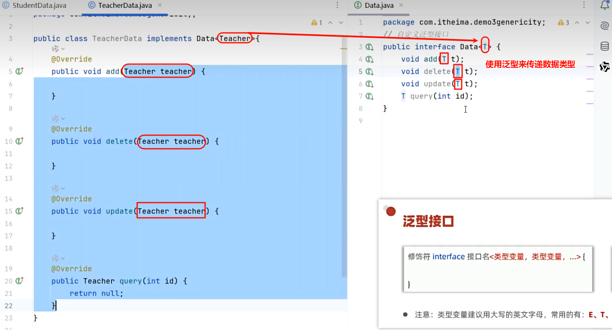The width and height of the screenshot is (612, 330).
Task: Open the Tongyi Lingma sidebar panel
Action: (x=605, y=67)
